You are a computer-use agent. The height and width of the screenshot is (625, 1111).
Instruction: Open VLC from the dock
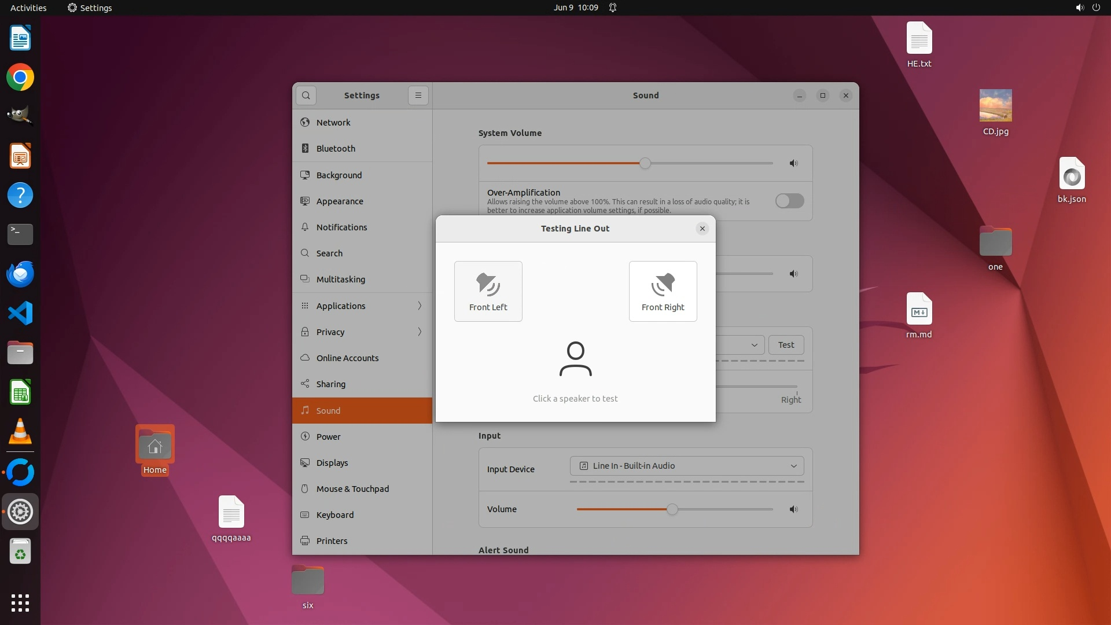click(x=20, y=432)
